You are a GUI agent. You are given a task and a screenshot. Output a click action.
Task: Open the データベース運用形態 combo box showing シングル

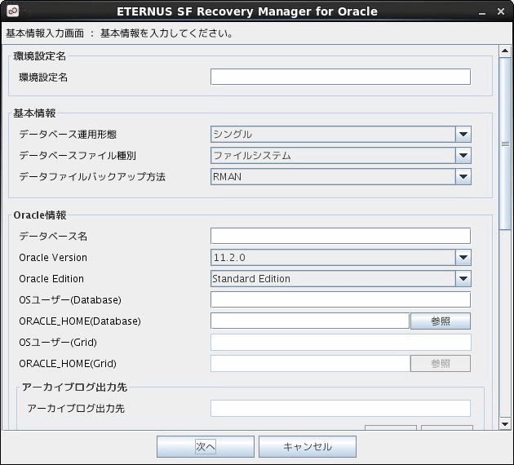click(x=340, y=135)
